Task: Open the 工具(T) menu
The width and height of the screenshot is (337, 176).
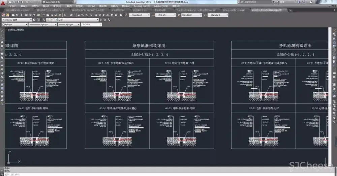Action: (68, 6)
